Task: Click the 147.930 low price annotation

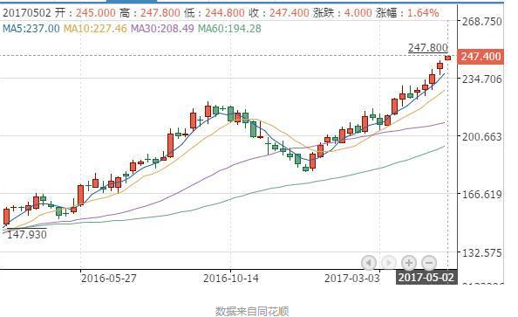Action: [x=27, y=235]
